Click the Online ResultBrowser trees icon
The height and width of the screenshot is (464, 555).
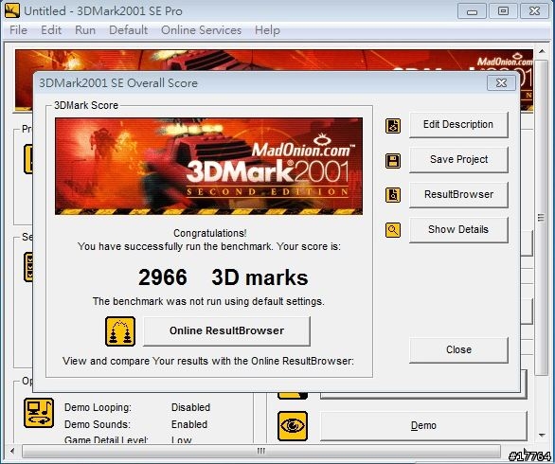pyautogui.click(x=120, y=331)
